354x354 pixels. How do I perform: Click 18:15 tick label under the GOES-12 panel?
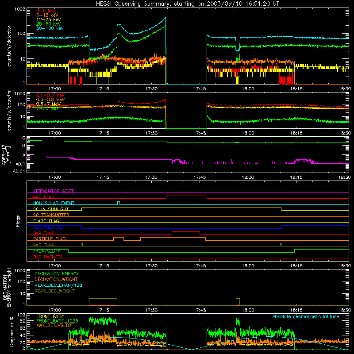tap(296, 177)
